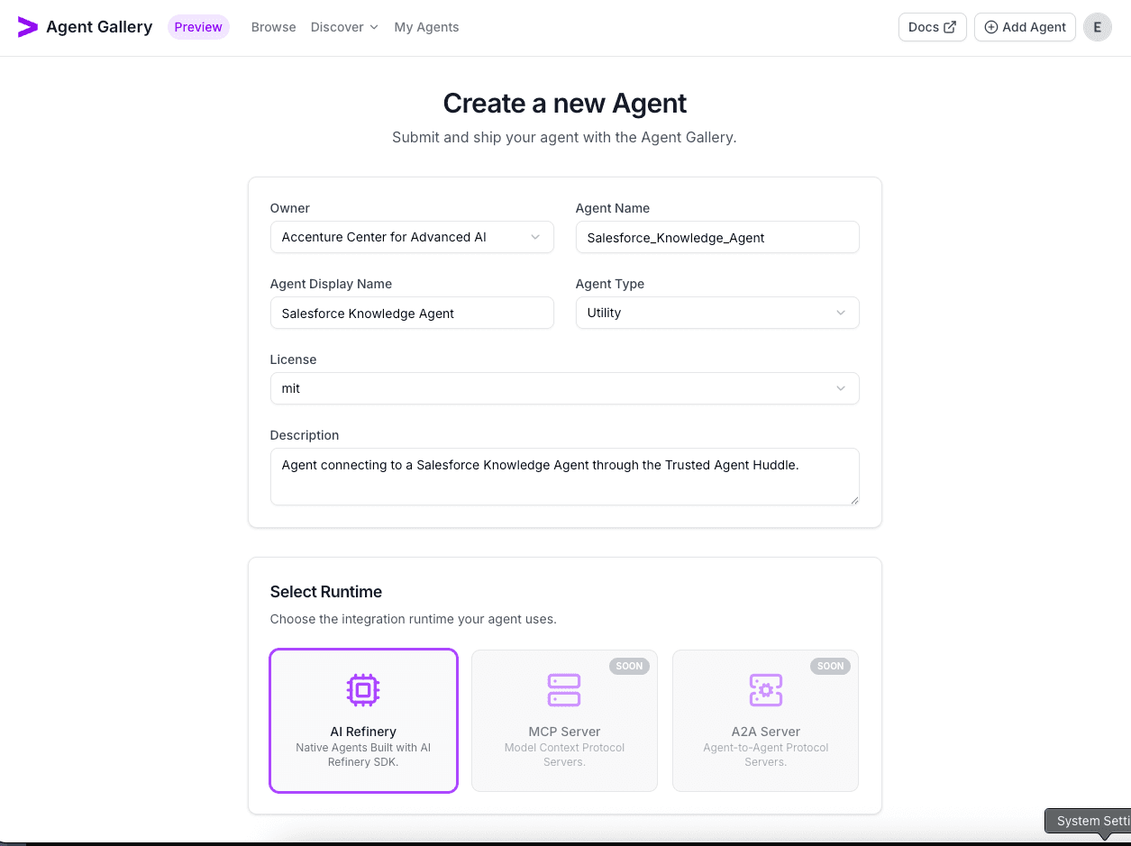The image size is (1131, 846).
Task: Click the Preview badge
Action: pos(198,27)
